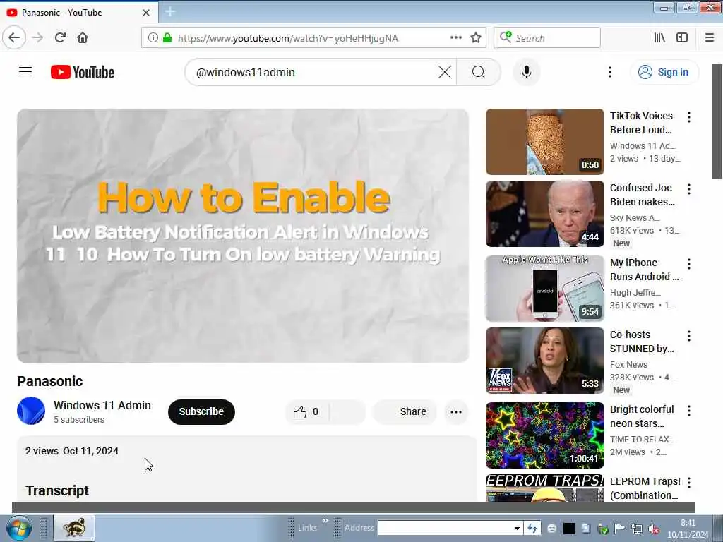The height and width of the screenshot is (542, 723).
Task: Click the Share button
Action: click(x=405, y=411)
